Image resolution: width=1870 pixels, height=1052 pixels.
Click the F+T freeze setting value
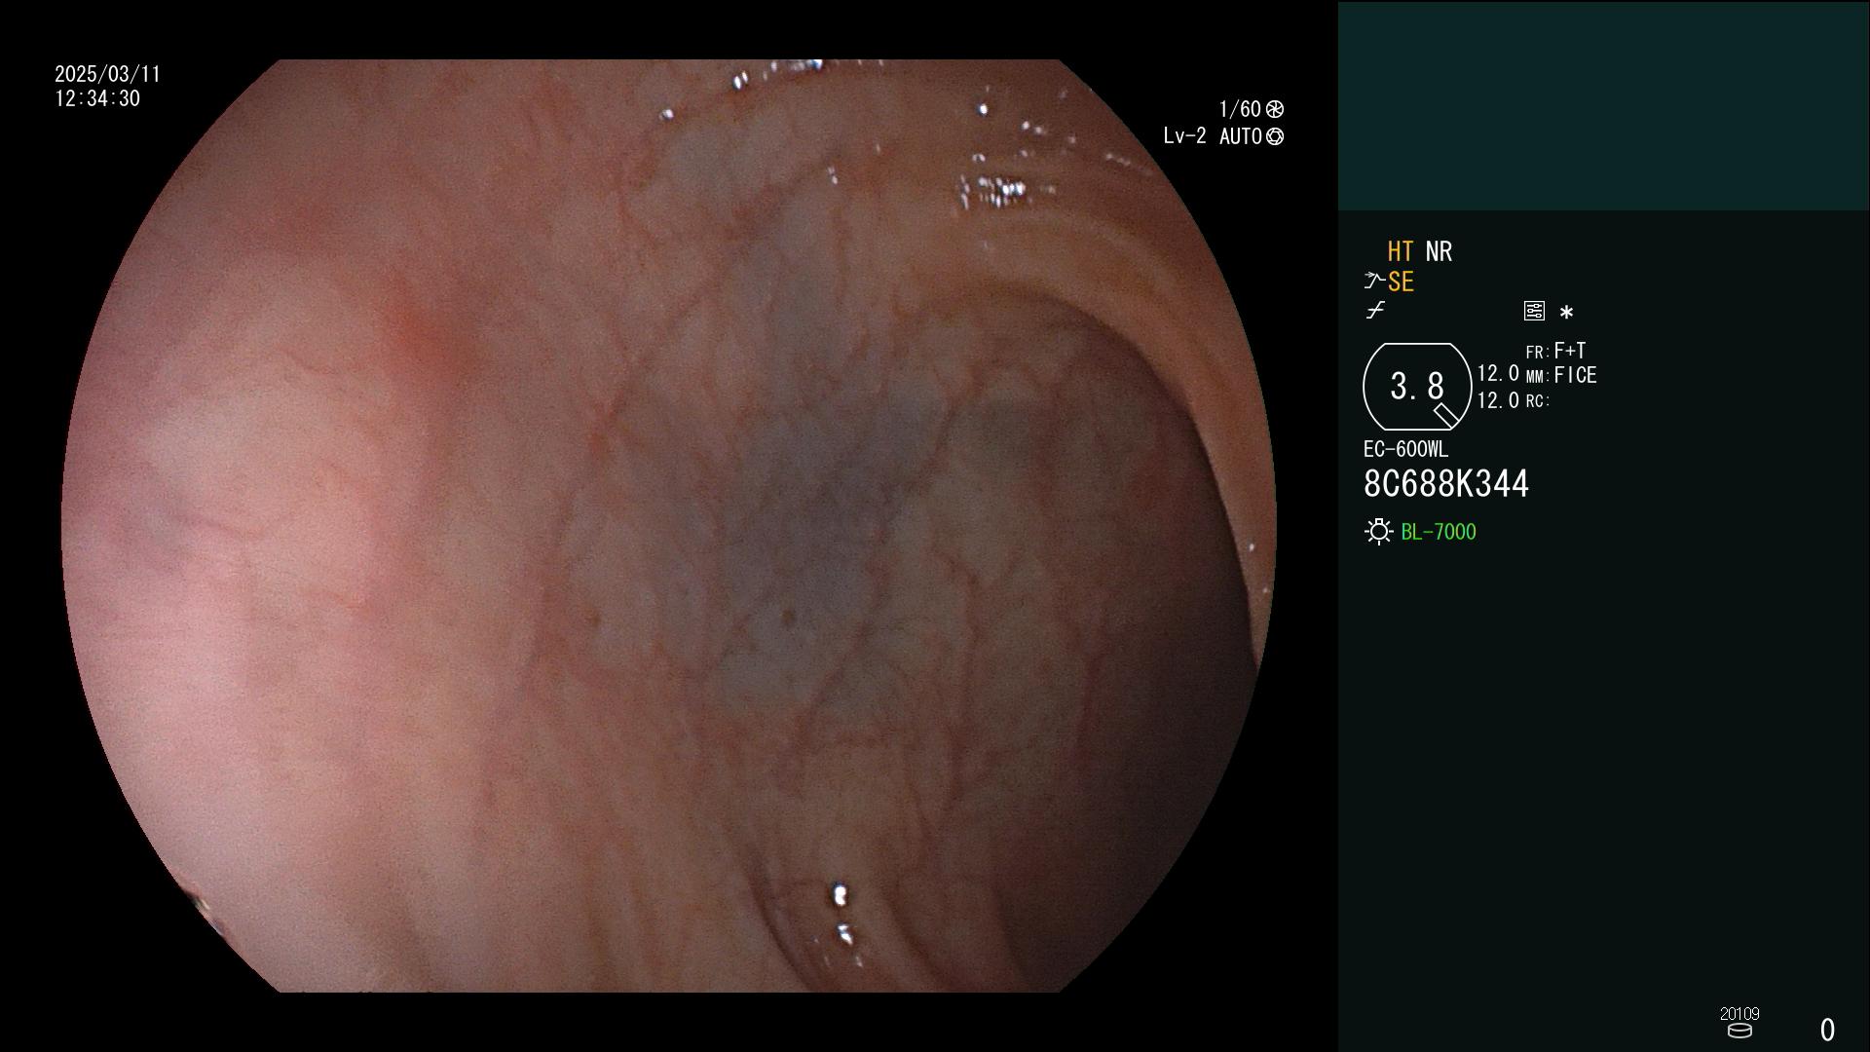(x=1570, y=351)
